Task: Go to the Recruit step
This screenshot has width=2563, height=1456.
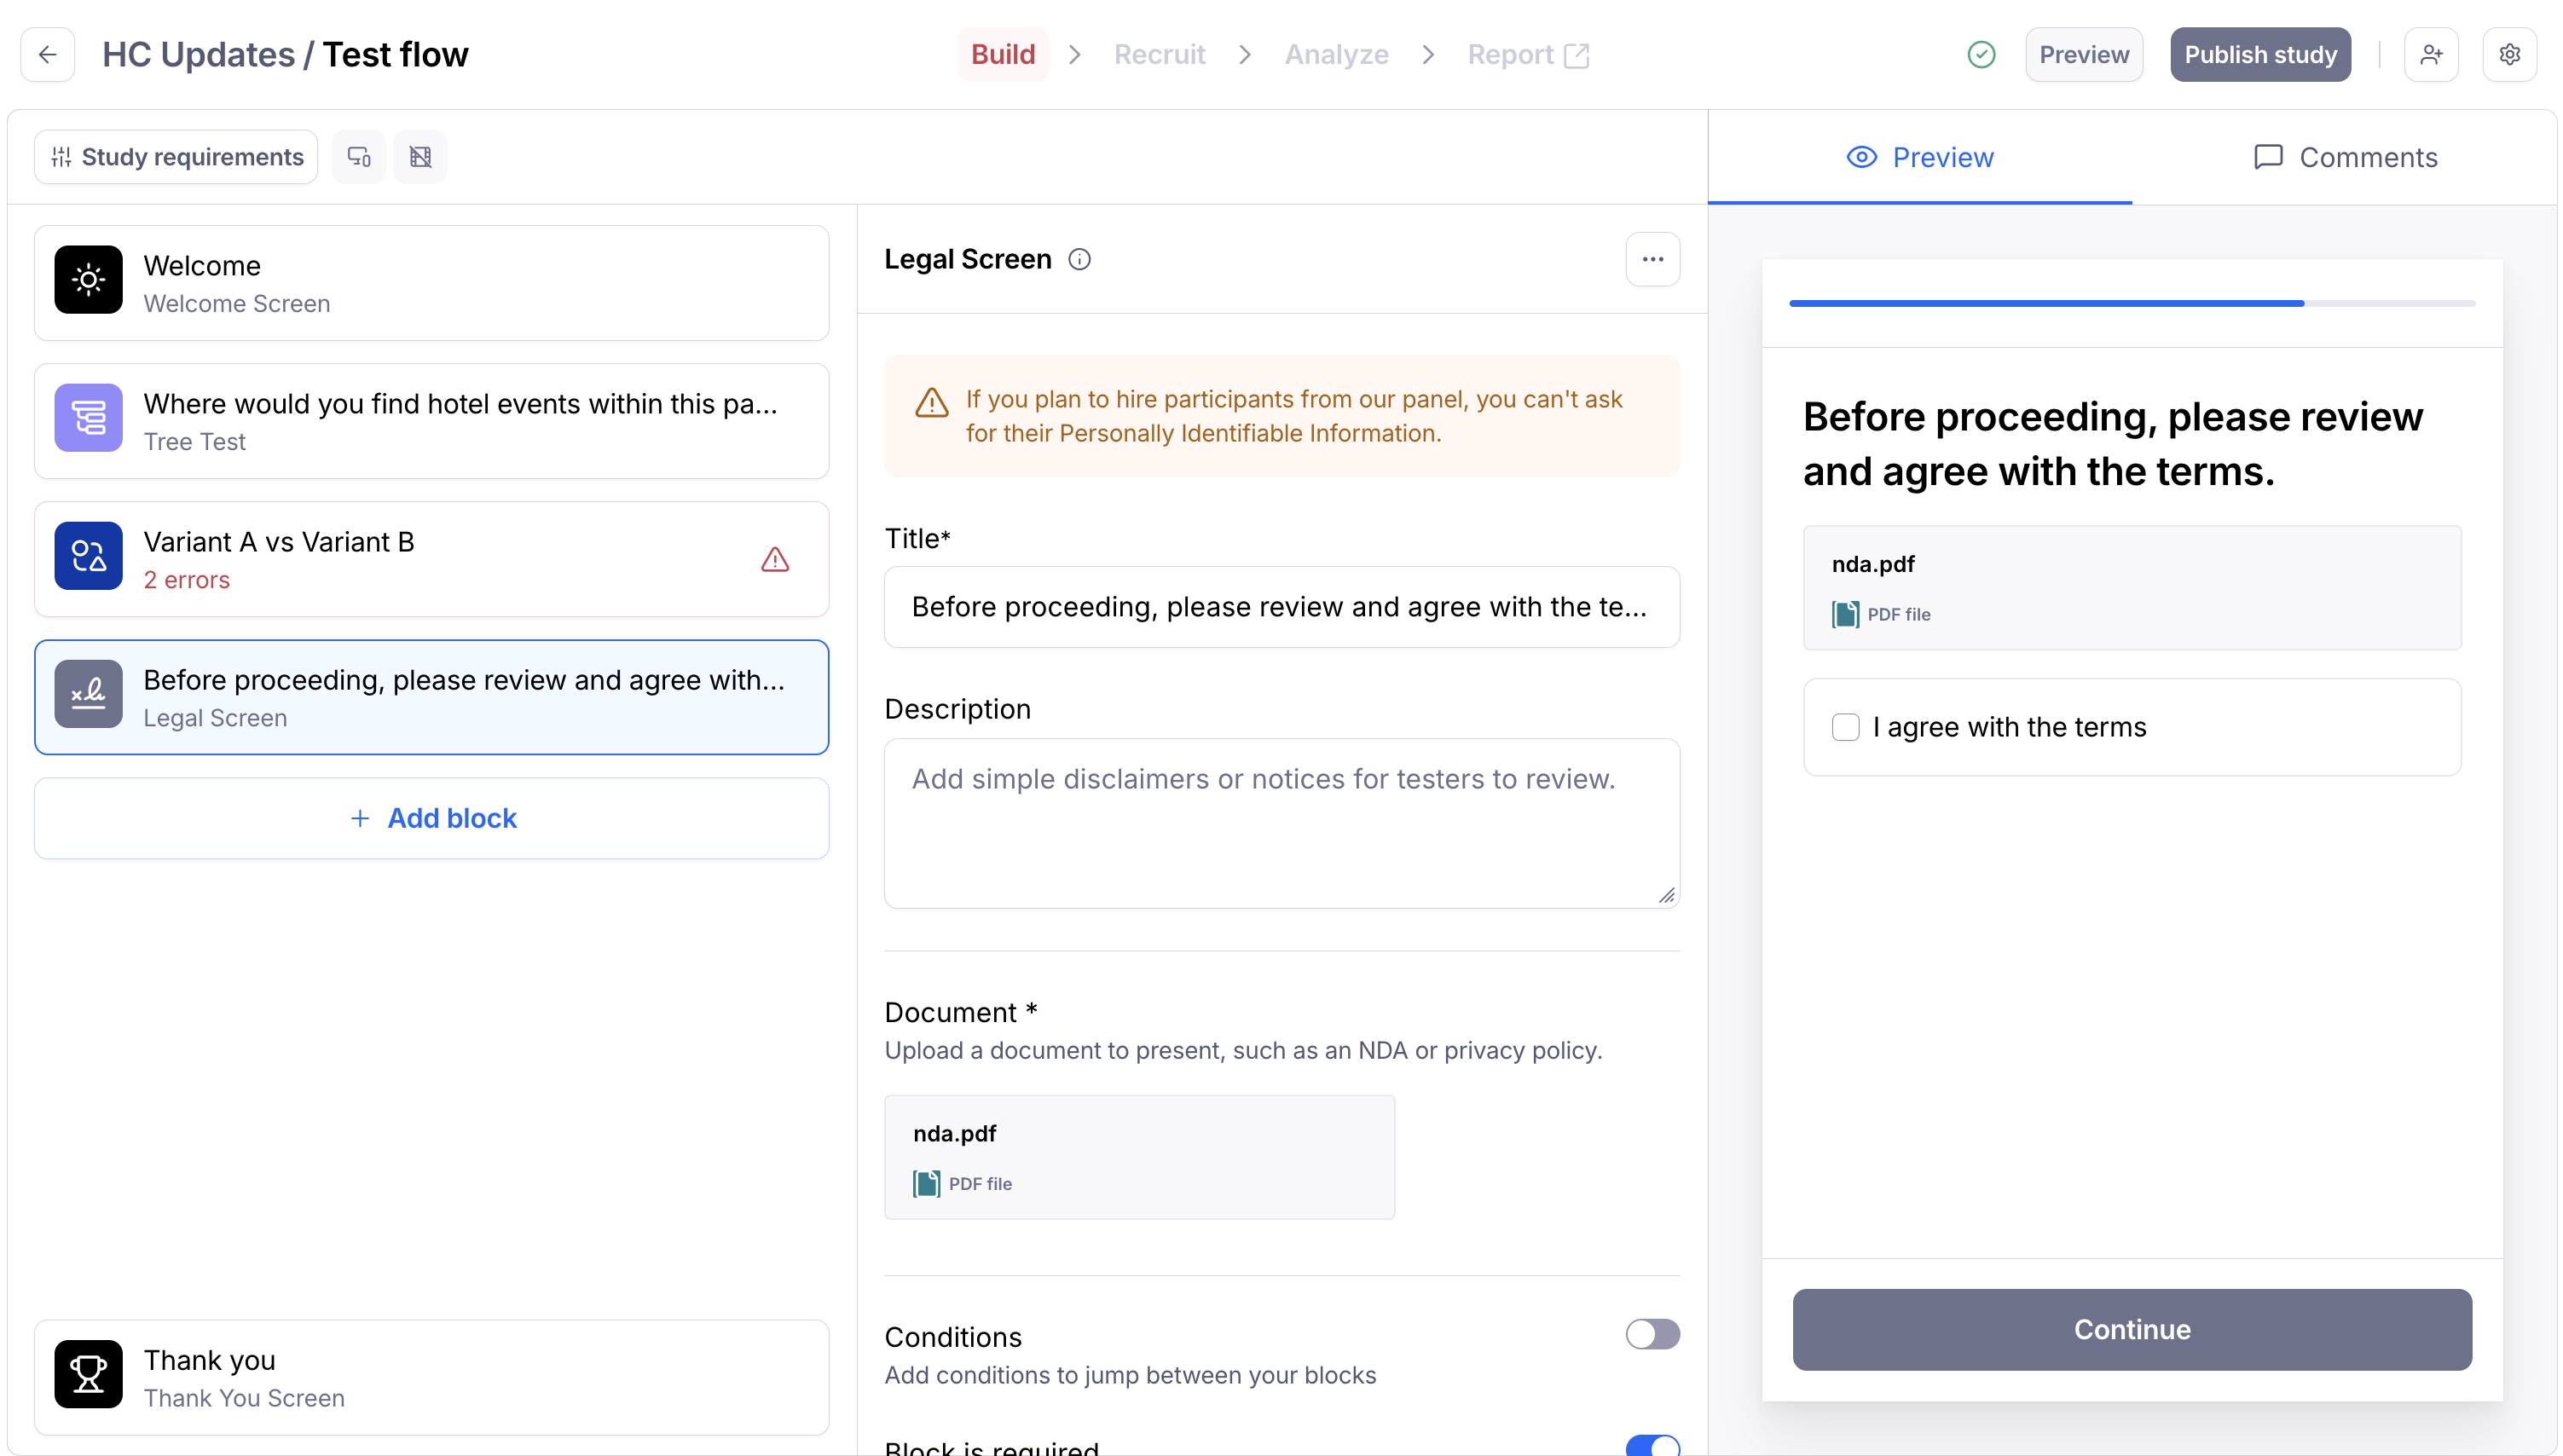Action: coord(1159,54)
